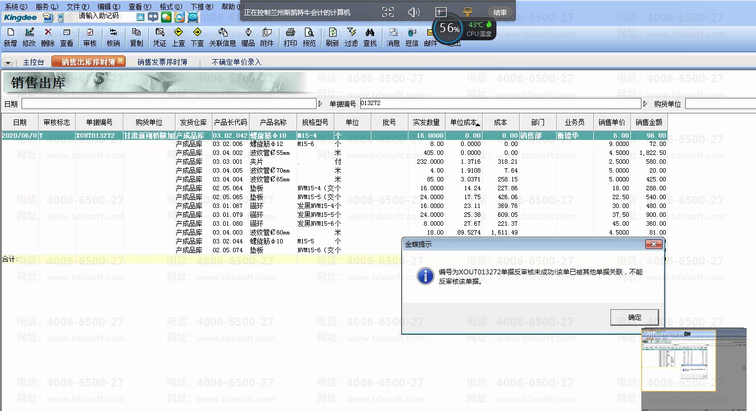
Task: Click the 修改 (Edit) toolbar icon
Action: pyautogui.click(x=29, y=37)
